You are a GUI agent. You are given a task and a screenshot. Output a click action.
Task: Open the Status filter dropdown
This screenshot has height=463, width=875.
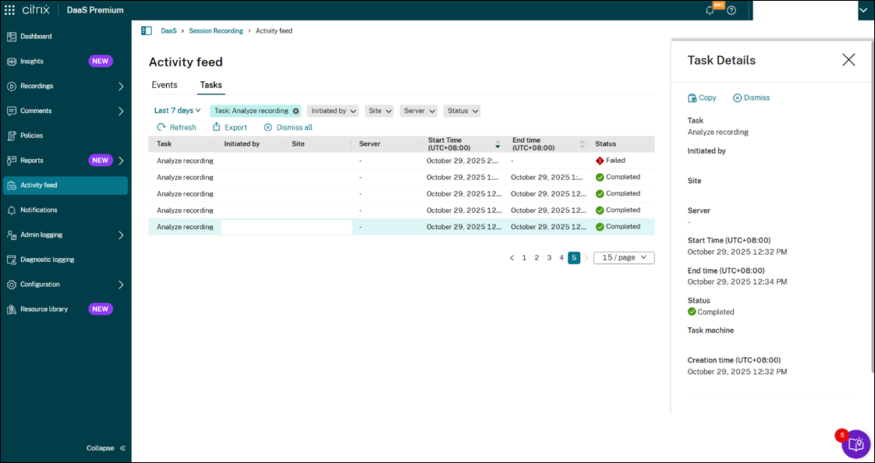coord(462,111)
